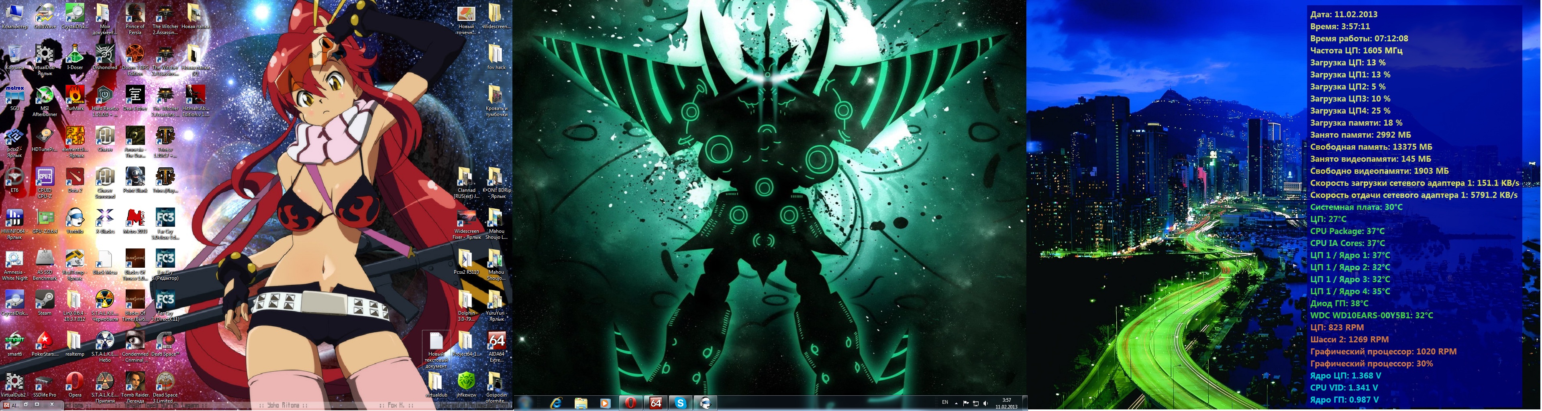Open the YuruYuri shortcut

(x=496, y=305)
